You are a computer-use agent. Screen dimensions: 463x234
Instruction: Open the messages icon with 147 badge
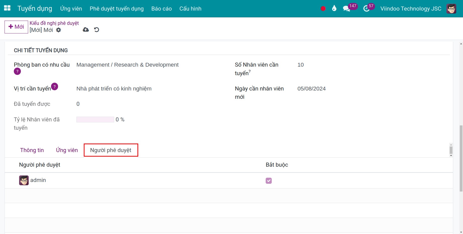click(346, 9)
